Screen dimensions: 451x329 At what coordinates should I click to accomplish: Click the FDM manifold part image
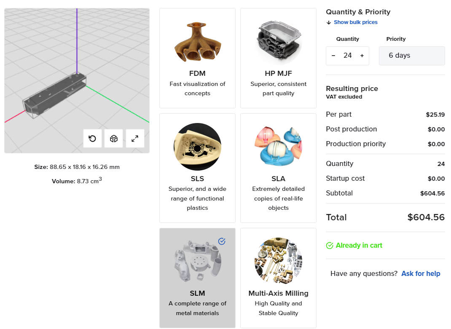[x=197, y=42]
